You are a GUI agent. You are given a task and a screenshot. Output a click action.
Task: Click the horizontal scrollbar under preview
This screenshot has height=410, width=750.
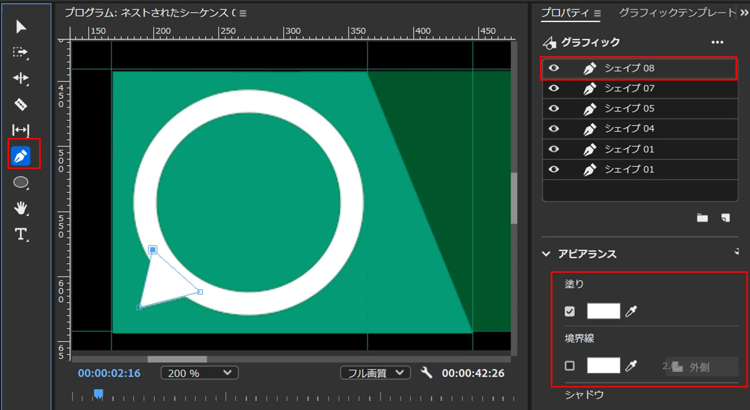tap(177, 359)
